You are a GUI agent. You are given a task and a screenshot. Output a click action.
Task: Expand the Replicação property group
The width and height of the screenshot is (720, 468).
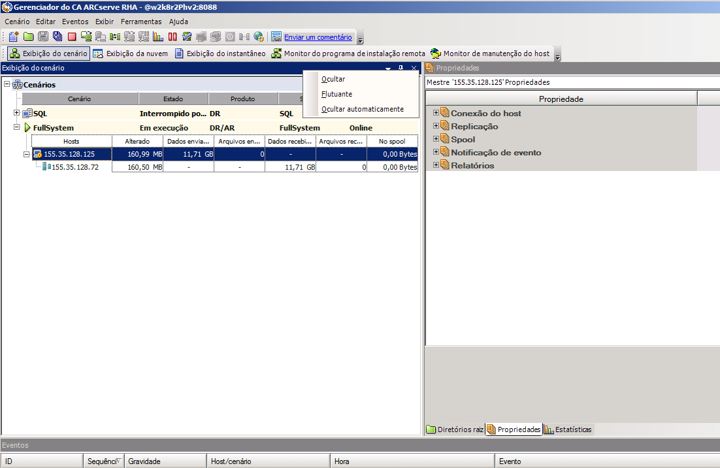tap(436, 126)
